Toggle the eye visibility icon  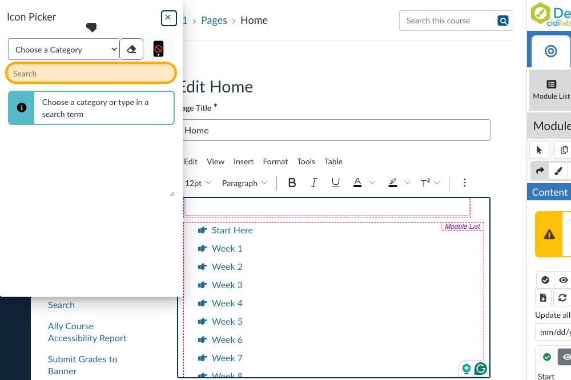click(564, 280)
